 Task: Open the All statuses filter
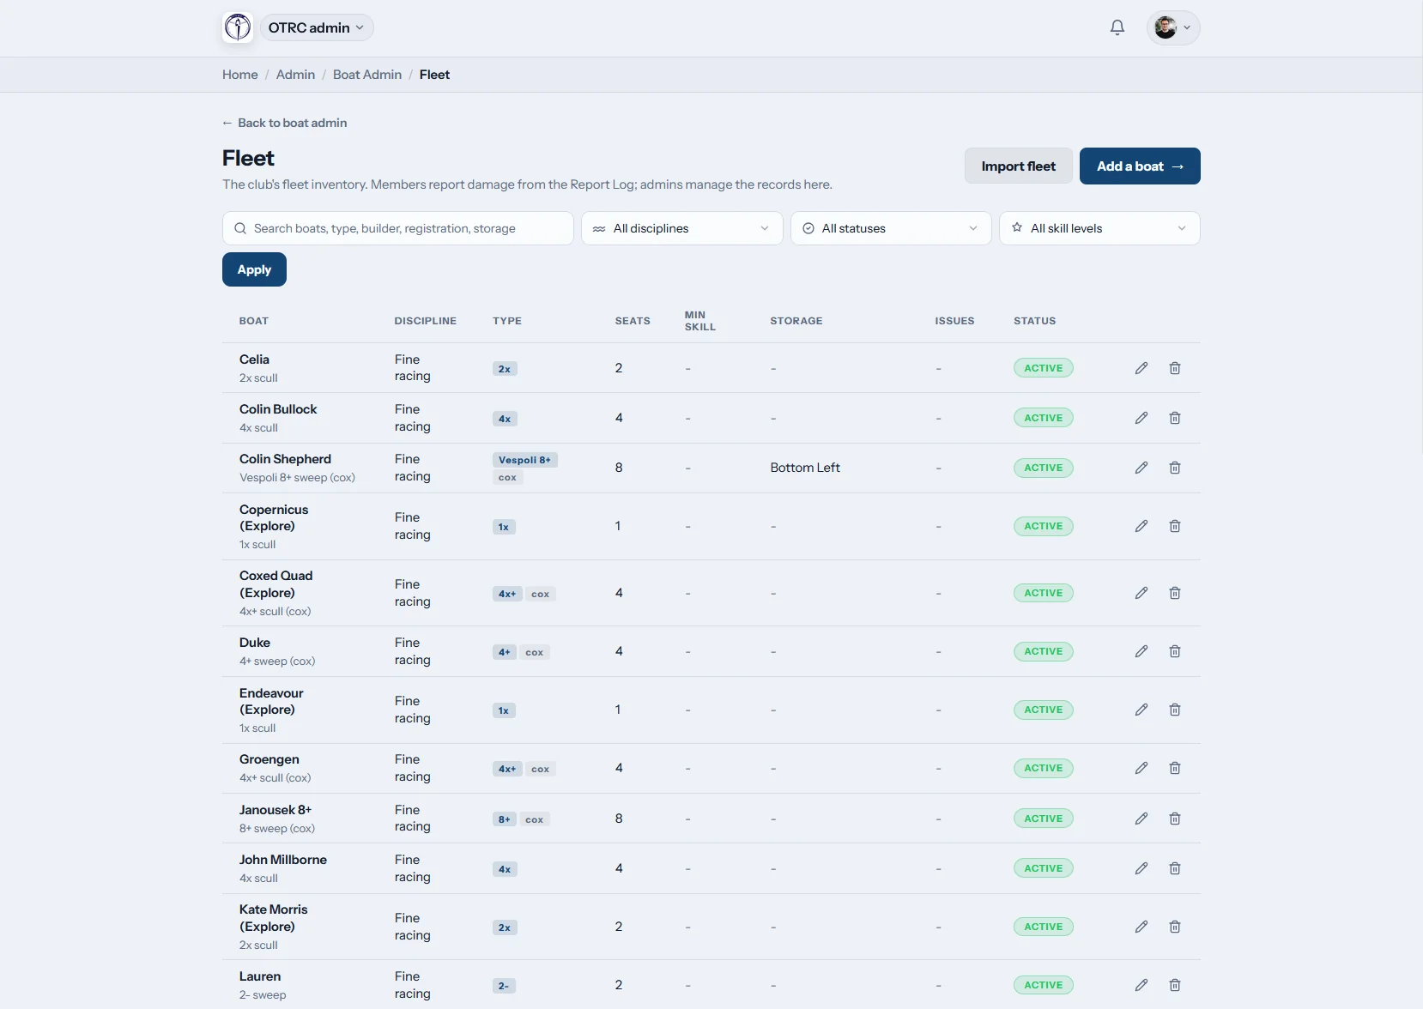[x=891, y=228]
